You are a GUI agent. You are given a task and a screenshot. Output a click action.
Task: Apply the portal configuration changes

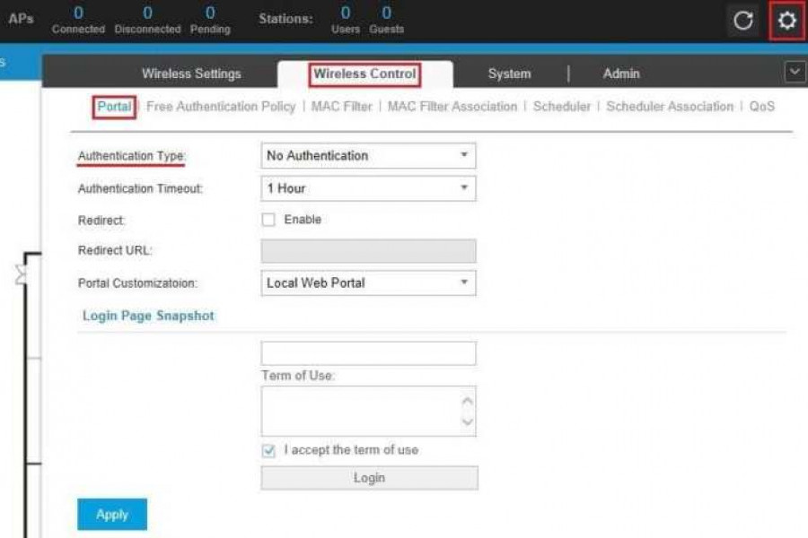111,514
